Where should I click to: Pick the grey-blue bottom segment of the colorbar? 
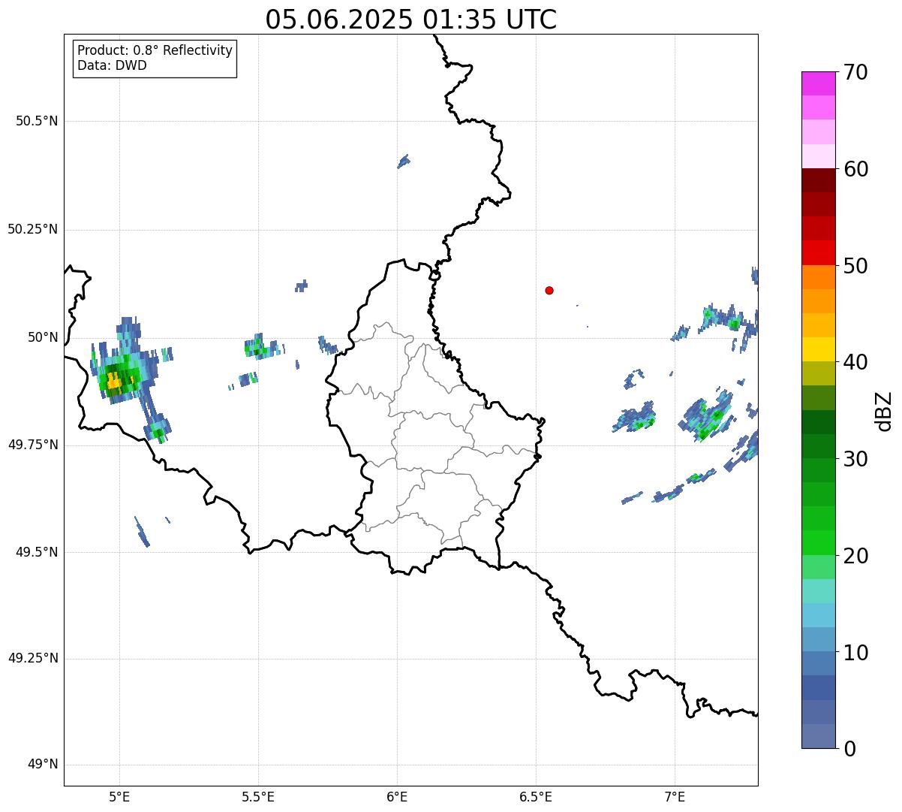pos(819,736)
